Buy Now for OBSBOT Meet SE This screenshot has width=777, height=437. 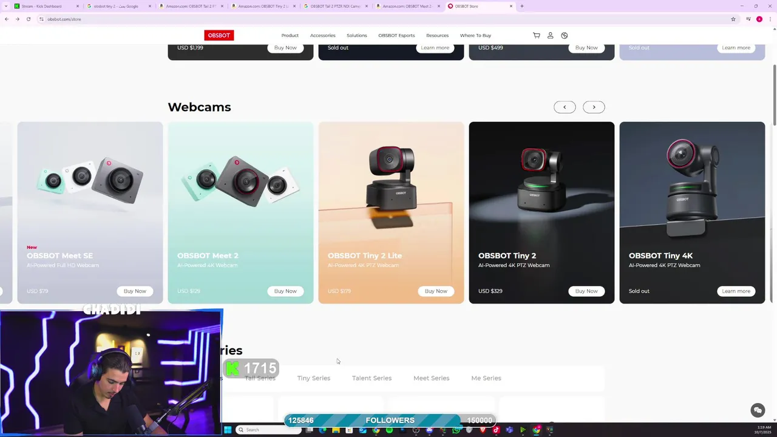tap(135, 291)
